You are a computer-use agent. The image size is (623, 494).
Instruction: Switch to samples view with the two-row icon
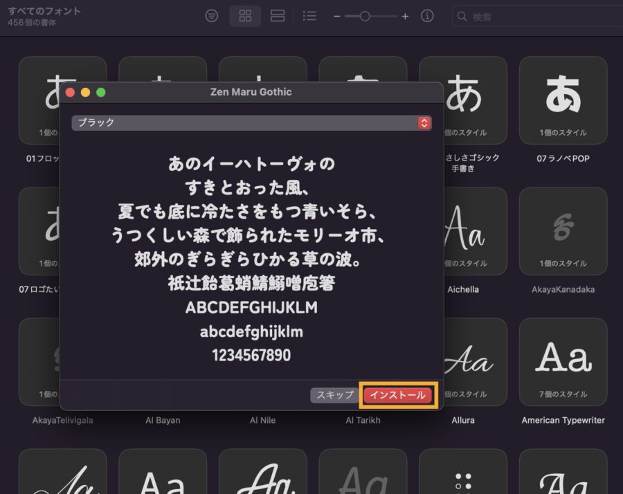278,17
